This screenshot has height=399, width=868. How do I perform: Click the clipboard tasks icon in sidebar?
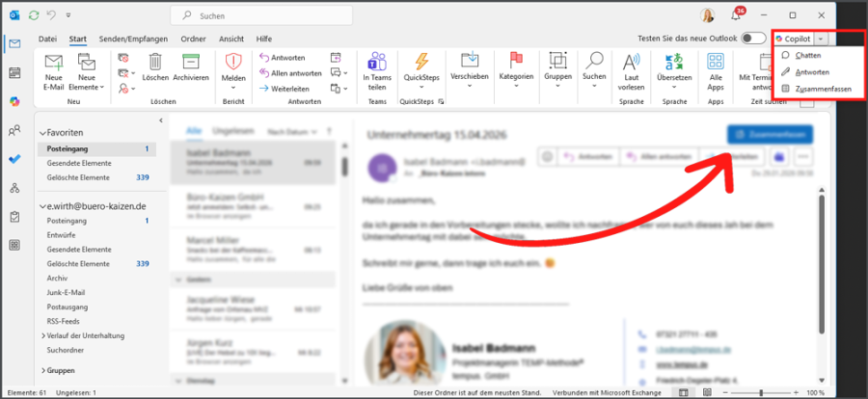click(x=14, y=217)
